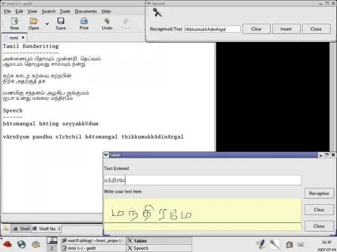Open the Search menu in gedit
The image size is (337, 252).
point(48,12)
